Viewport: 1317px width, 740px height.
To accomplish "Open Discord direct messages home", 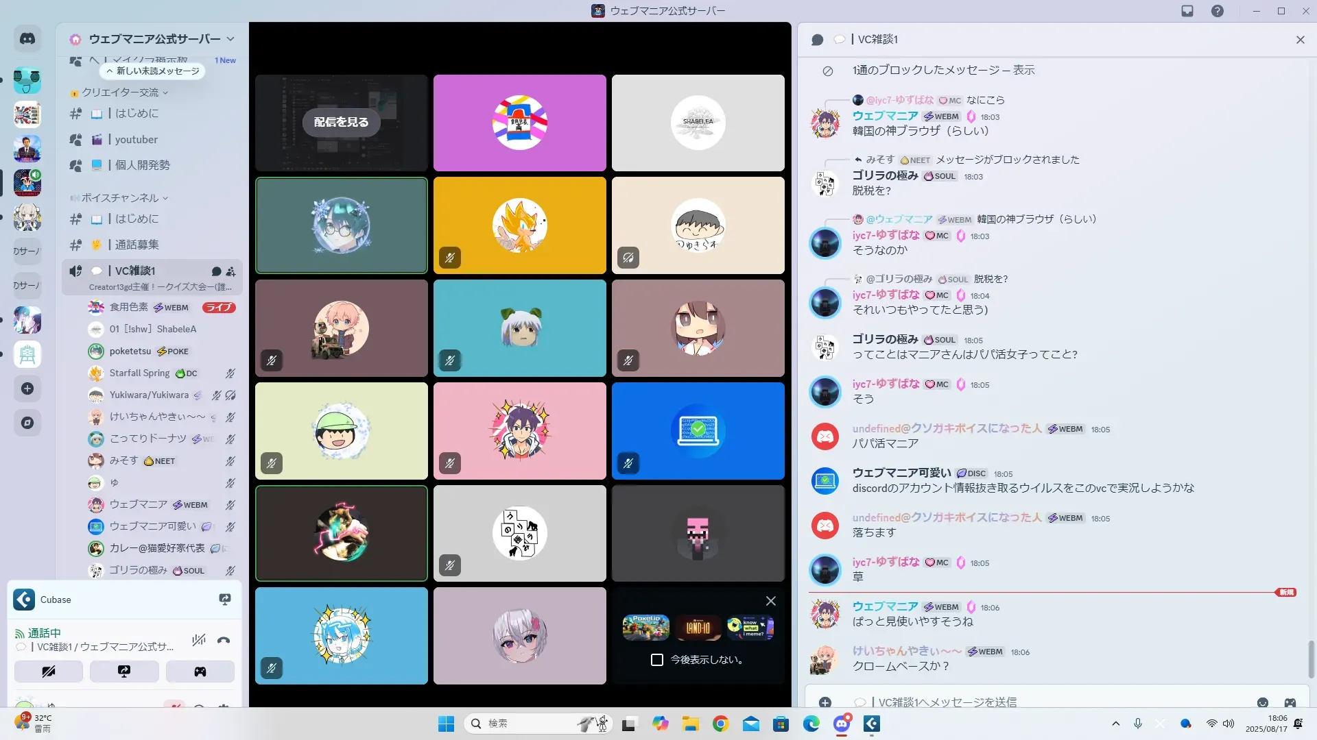I will (27, 39).
